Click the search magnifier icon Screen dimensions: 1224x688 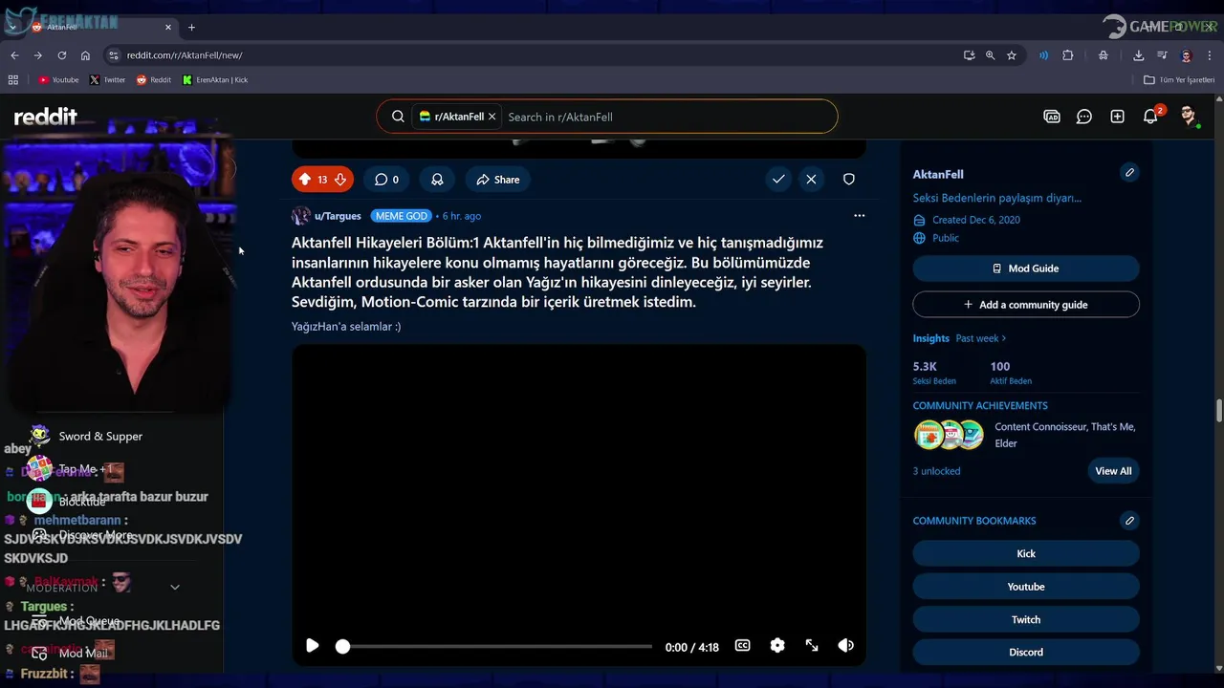point(398,117)
